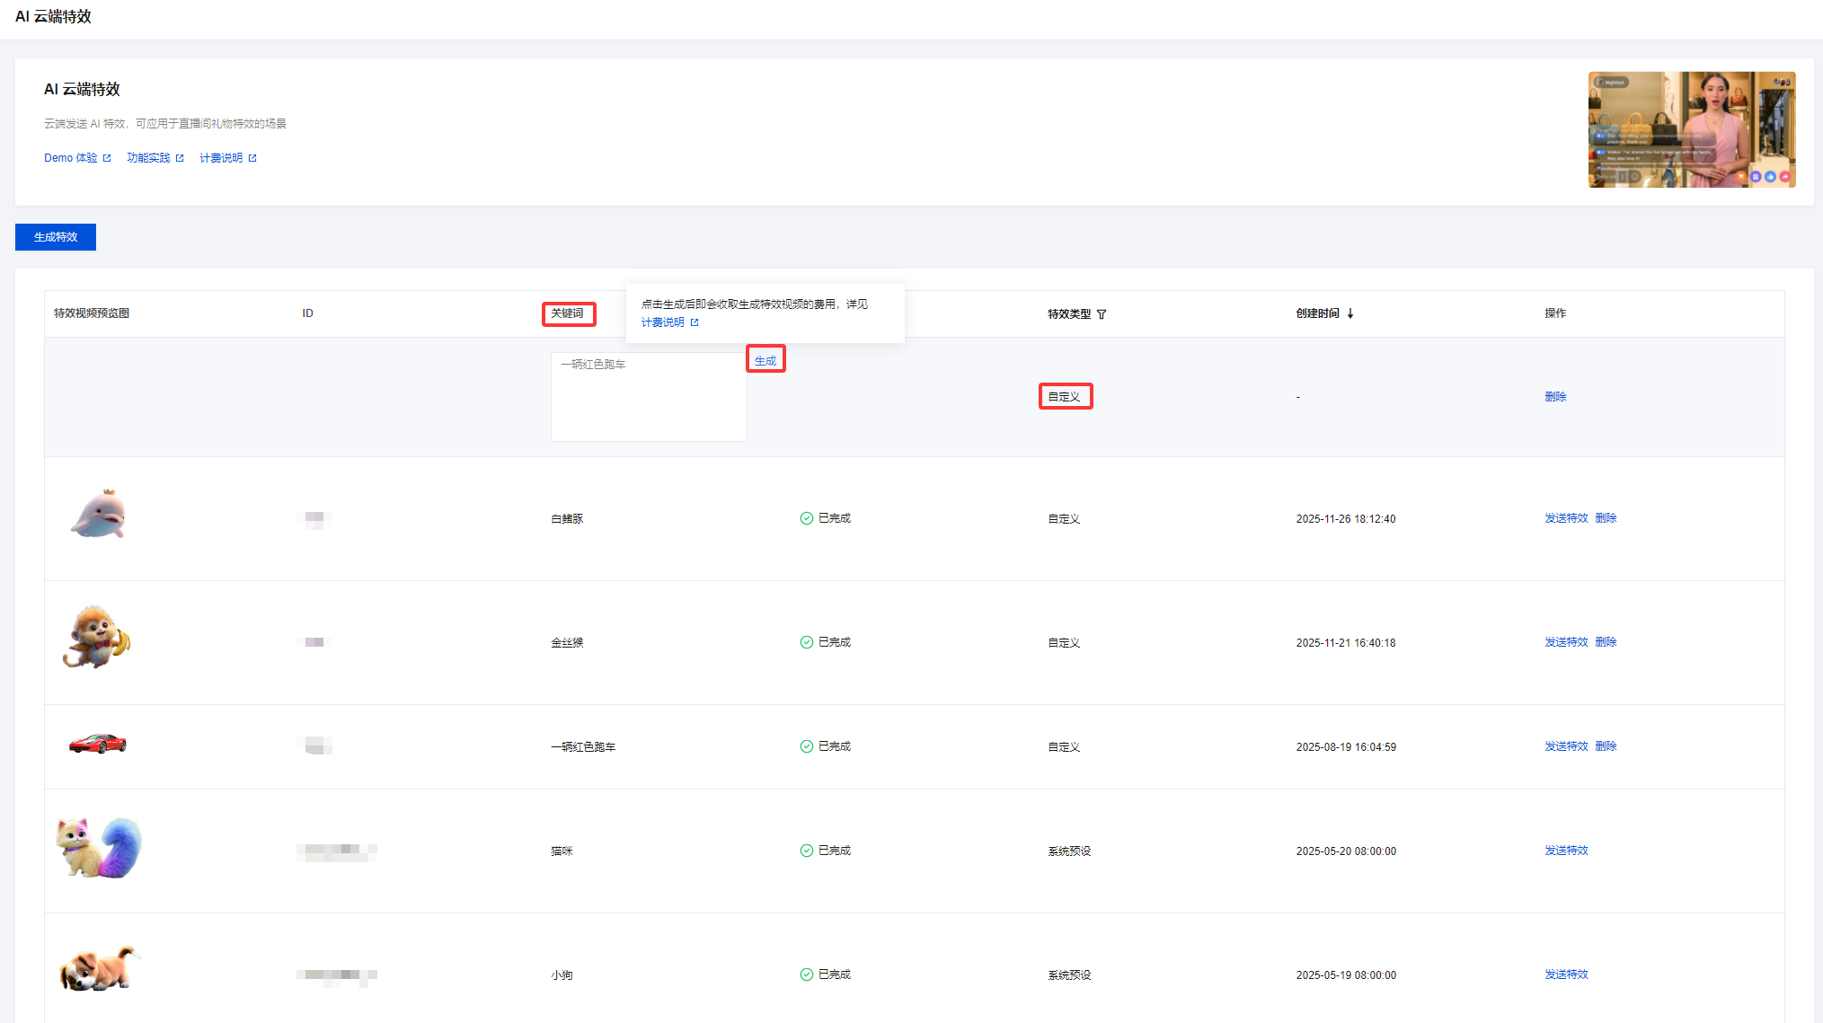
Task: Focus the keyword text field with 一辆红色跑车
Action: 648,396
